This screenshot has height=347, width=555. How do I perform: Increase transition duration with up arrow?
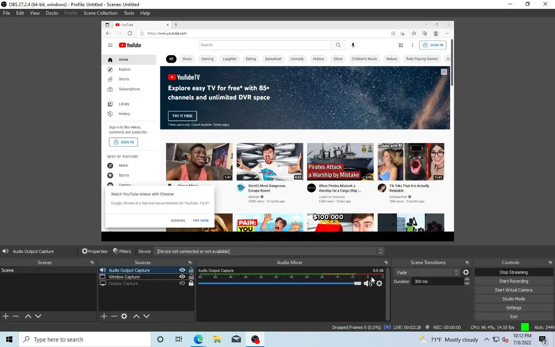tap(467, 279)
